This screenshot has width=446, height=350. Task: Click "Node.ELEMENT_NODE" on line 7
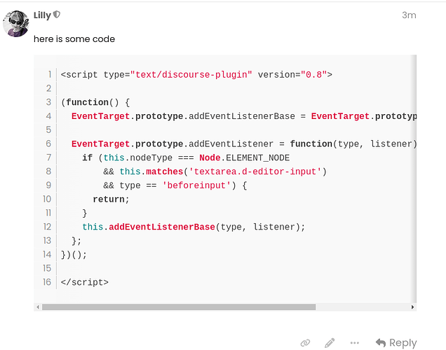(x=244, y=157)
